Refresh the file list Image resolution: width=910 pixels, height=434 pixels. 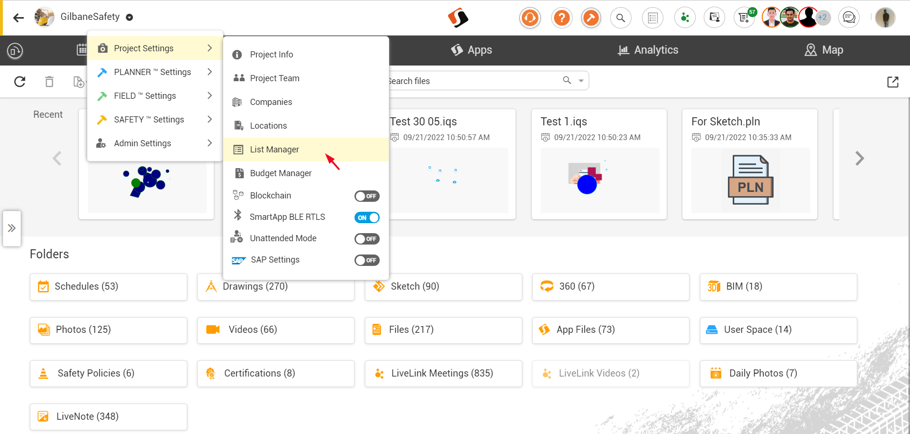click(x=19, y=82)
